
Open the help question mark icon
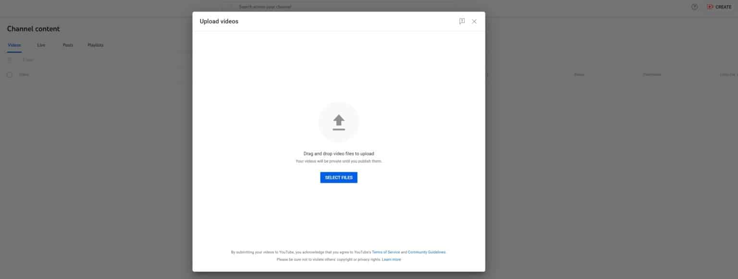tap(694, 7)
